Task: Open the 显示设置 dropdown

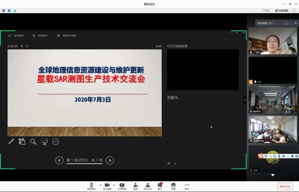Action: point(41,35)
